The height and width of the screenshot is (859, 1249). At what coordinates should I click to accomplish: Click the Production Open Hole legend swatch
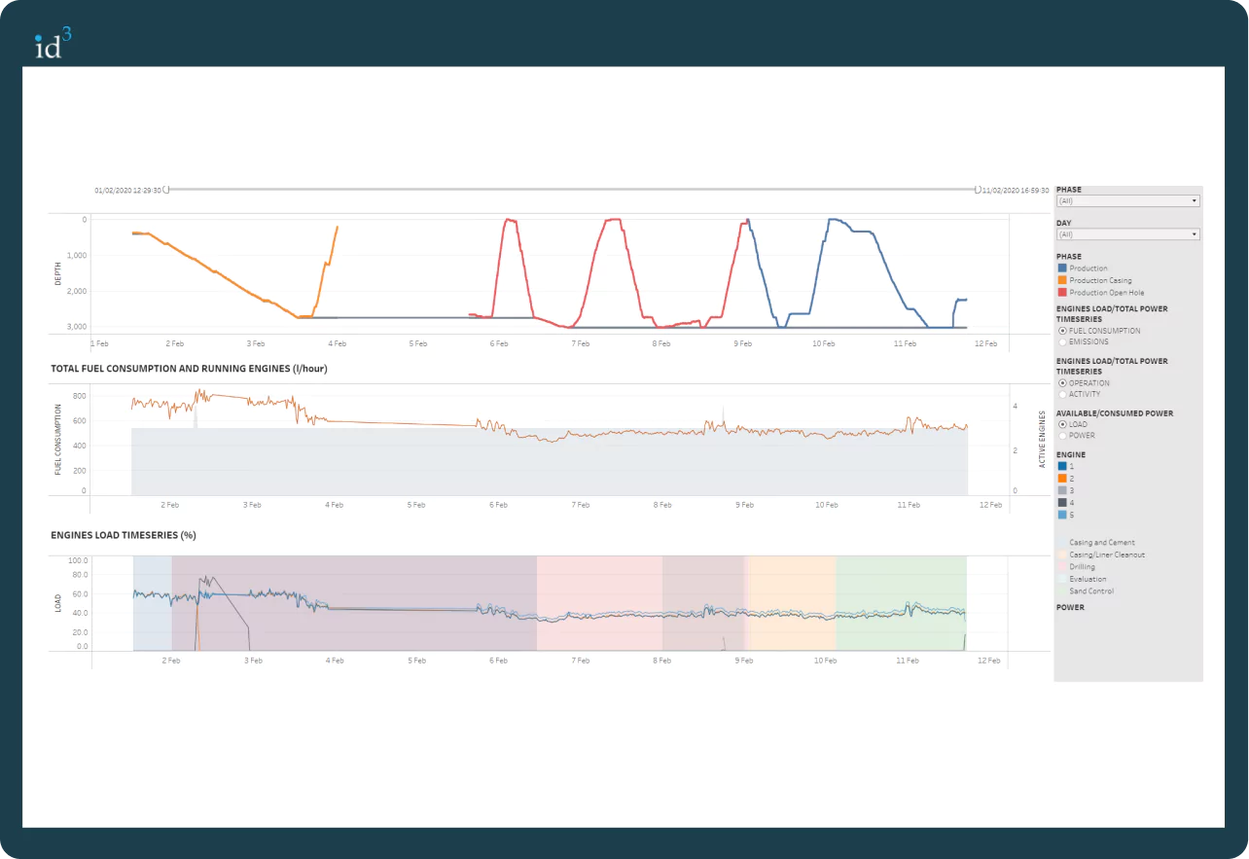pyautogui.click(x=1061, y=292)
